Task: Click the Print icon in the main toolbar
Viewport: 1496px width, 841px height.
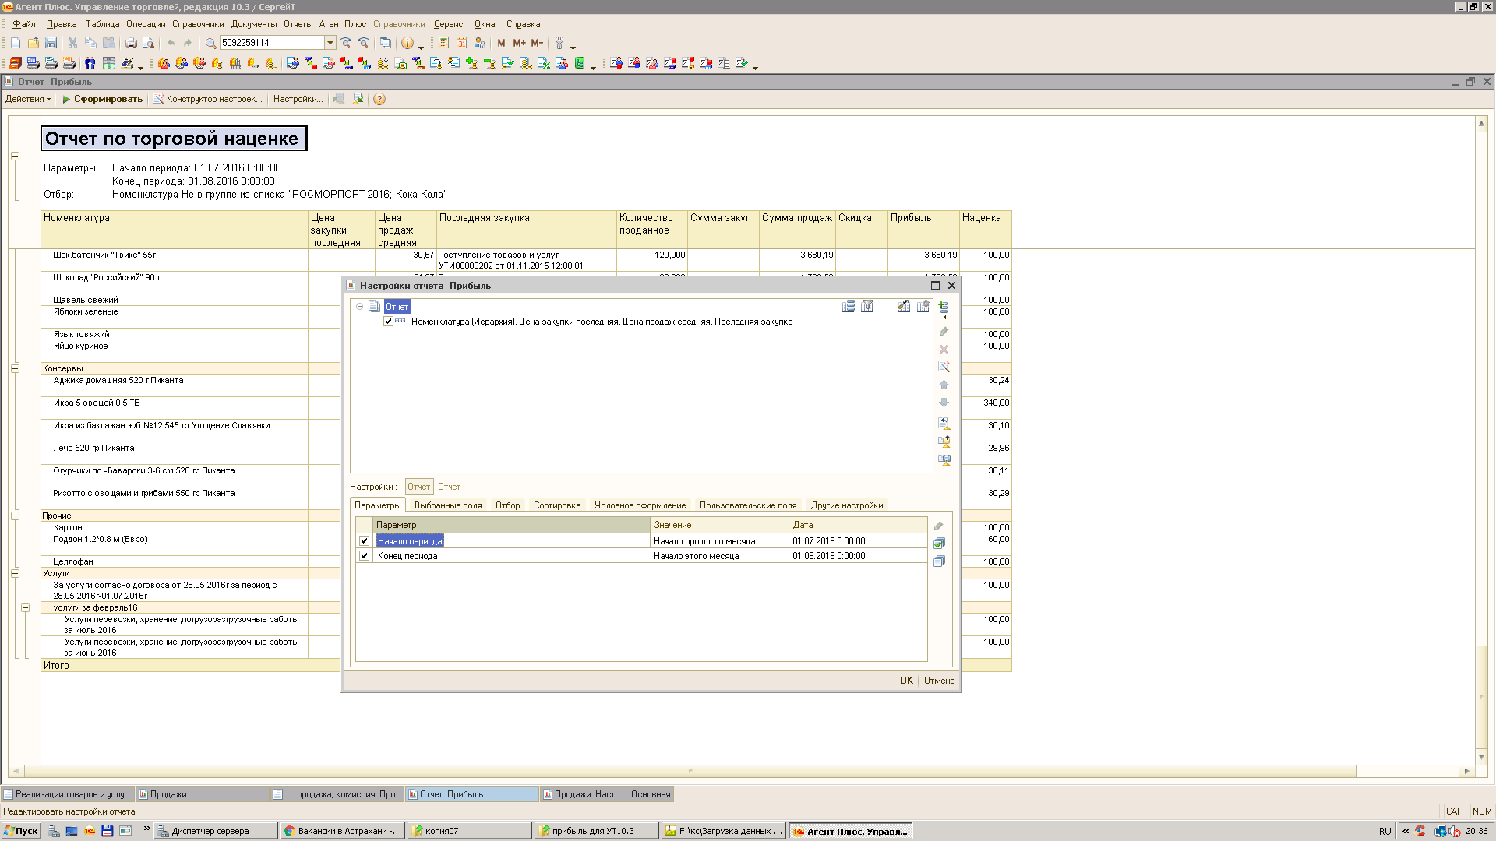Action: pyautogui.click(x=131, y=43)
